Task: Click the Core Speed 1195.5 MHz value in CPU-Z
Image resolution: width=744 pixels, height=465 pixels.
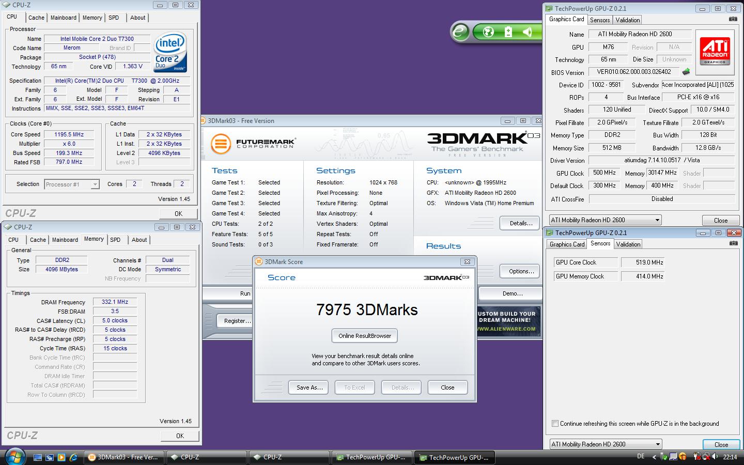Action: [x=69, y=134]
